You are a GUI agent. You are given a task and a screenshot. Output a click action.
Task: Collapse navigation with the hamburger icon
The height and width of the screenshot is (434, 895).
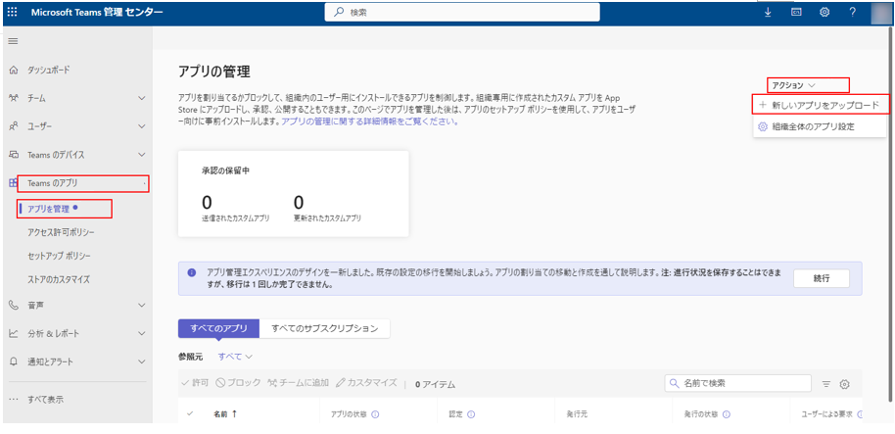pyautogui.click(x=12, y=41)
